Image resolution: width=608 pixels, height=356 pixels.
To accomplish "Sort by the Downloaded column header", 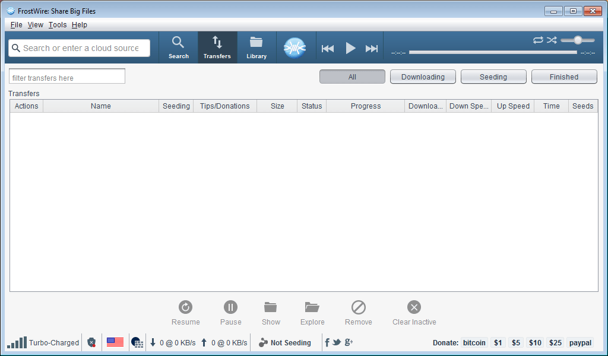I will click(x=425, y=106).
